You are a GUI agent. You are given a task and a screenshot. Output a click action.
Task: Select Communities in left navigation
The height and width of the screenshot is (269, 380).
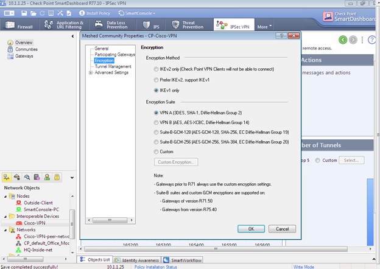(x=26, y=49)
